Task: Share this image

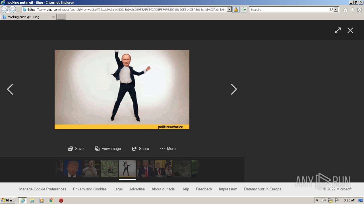Action: pyautogui.click(x=140, y=148)
